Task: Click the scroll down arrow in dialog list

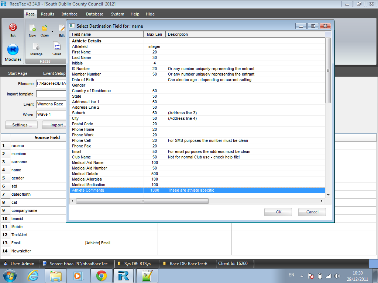Action: [328, 195]
